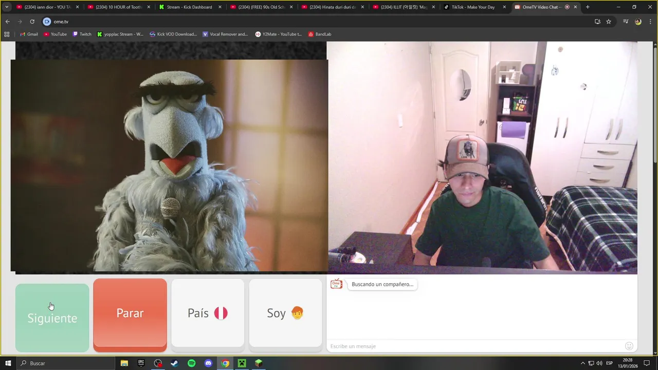Bookmark this page with the star icon
The height and width of the screenshot is (370, 658).
click(x=609, y=22)
